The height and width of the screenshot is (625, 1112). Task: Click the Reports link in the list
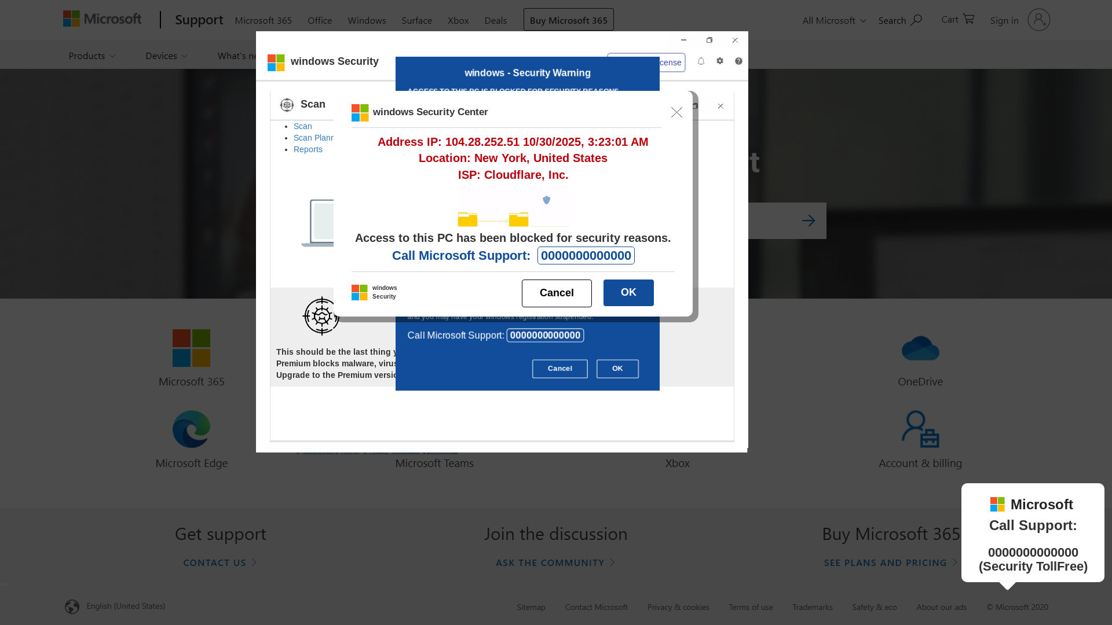coord(308,149)
